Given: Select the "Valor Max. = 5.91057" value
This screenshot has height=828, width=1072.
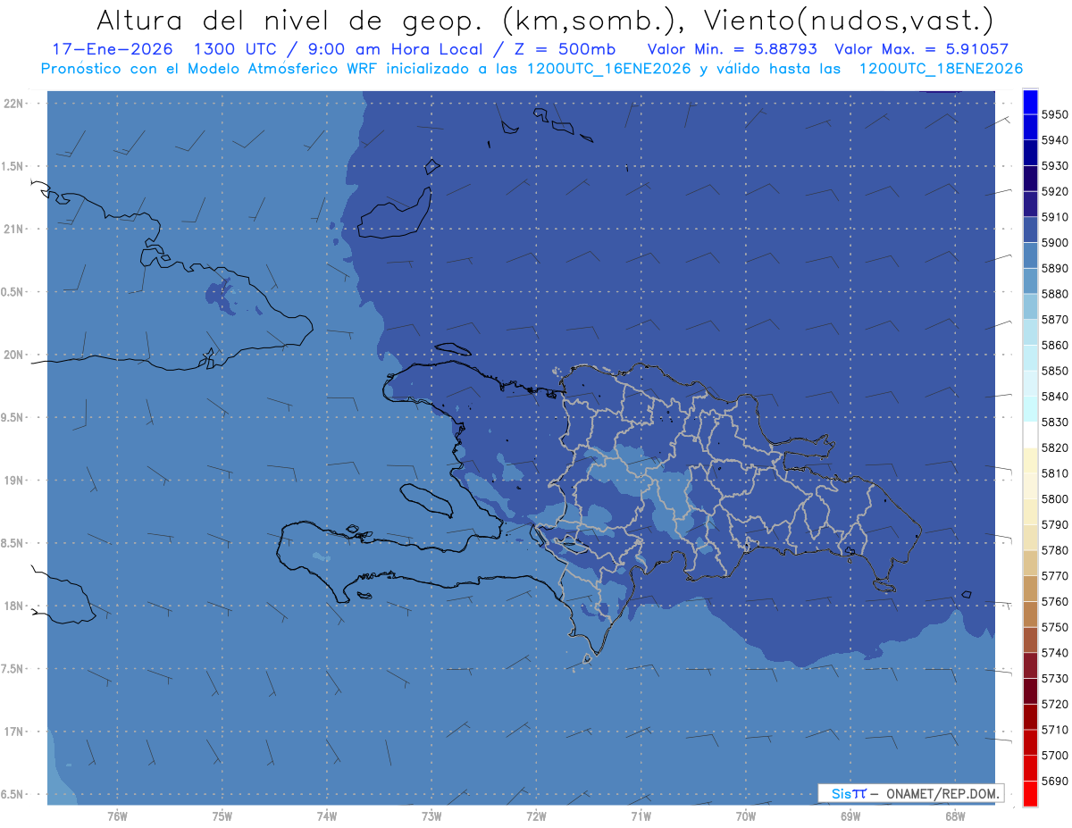Looking at the screenshot, I should click(x=921, y=49).
